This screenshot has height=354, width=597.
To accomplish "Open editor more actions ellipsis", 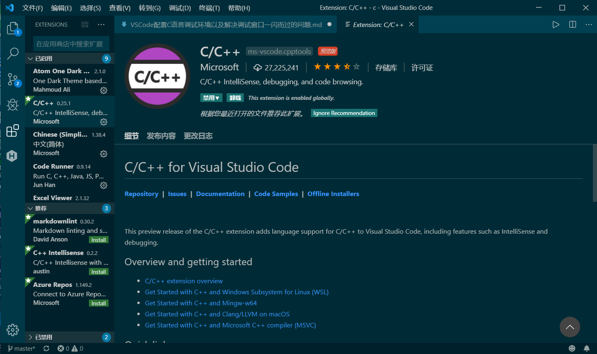I will 589,25.
